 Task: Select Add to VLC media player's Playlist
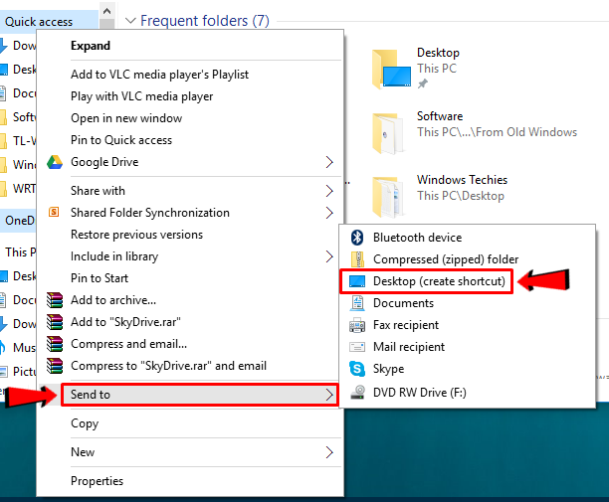[x=190, y=75]
